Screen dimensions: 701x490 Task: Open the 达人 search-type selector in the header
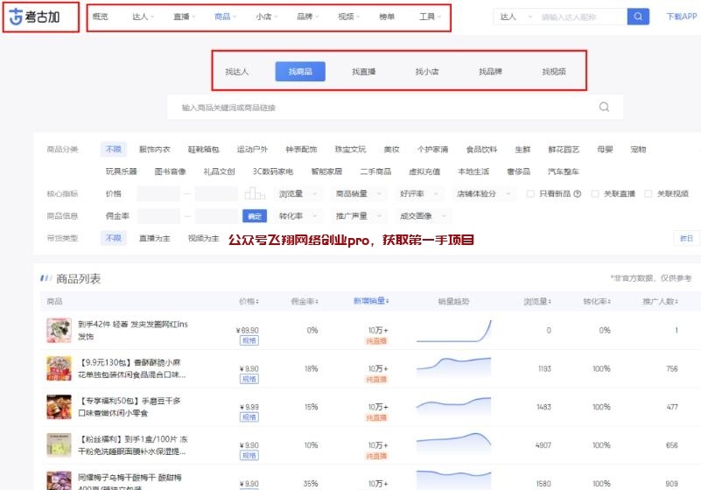[x=515, y=17]
